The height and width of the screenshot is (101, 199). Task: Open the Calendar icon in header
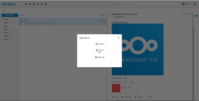[30, 4]
